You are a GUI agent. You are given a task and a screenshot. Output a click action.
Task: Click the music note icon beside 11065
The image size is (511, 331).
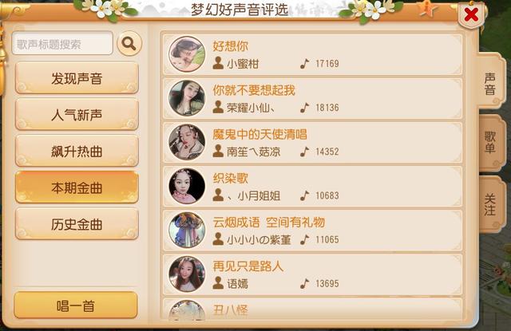304,239
